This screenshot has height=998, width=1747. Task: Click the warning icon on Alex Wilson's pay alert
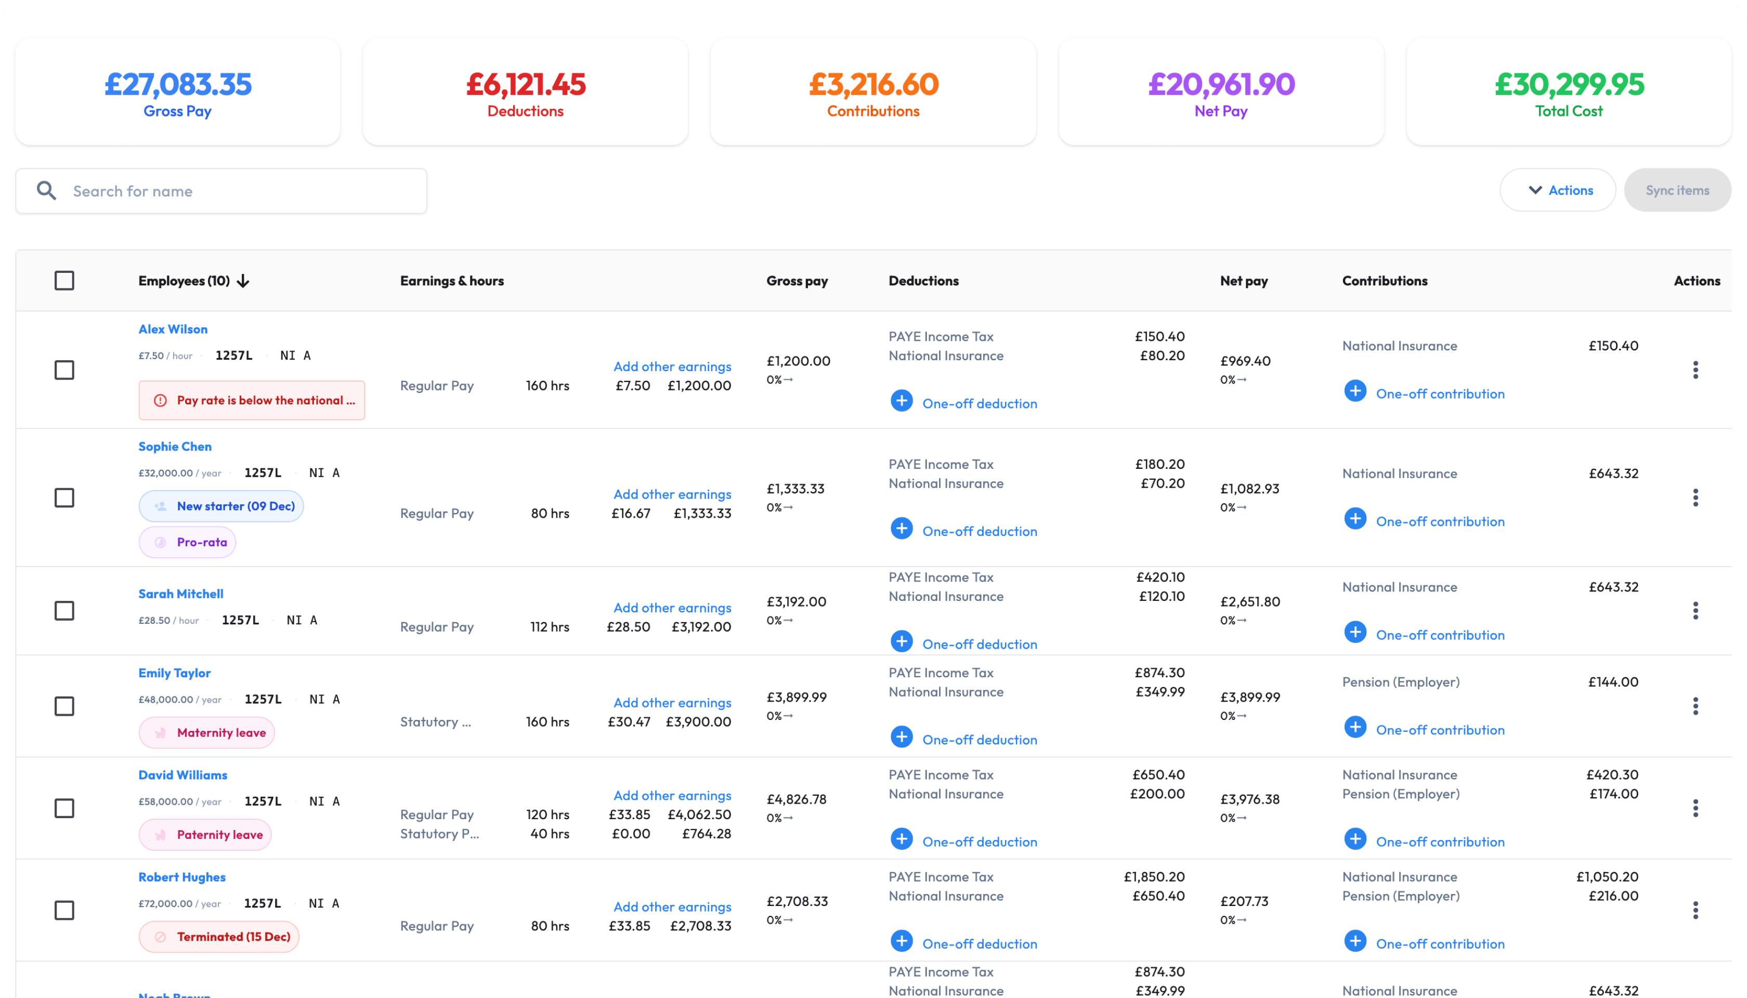(160, 400)
